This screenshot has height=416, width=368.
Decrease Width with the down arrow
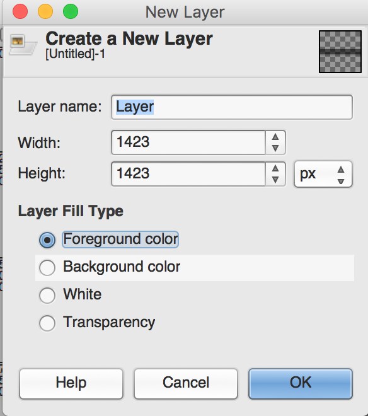(275, 148)
